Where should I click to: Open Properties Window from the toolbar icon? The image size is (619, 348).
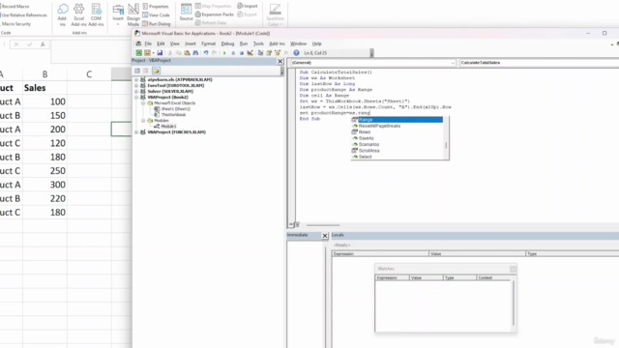[x=269, y=53]
